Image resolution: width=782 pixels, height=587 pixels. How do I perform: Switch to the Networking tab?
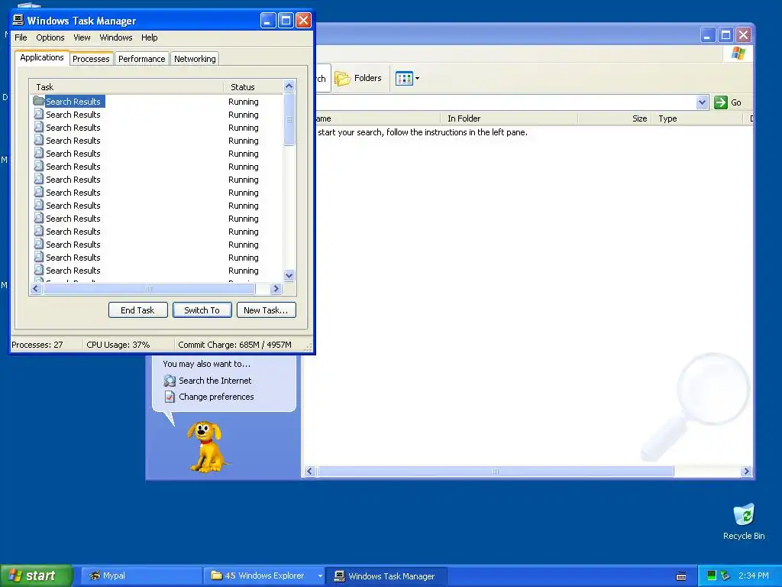(195, 59)
